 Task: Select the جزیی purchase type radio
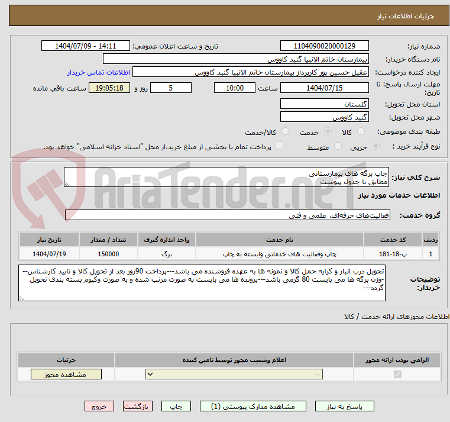[375, 146]
